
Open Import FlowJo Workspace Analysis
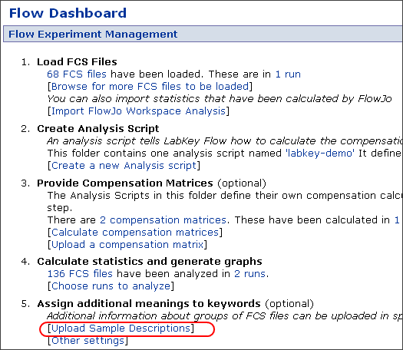tap(138, 111)
